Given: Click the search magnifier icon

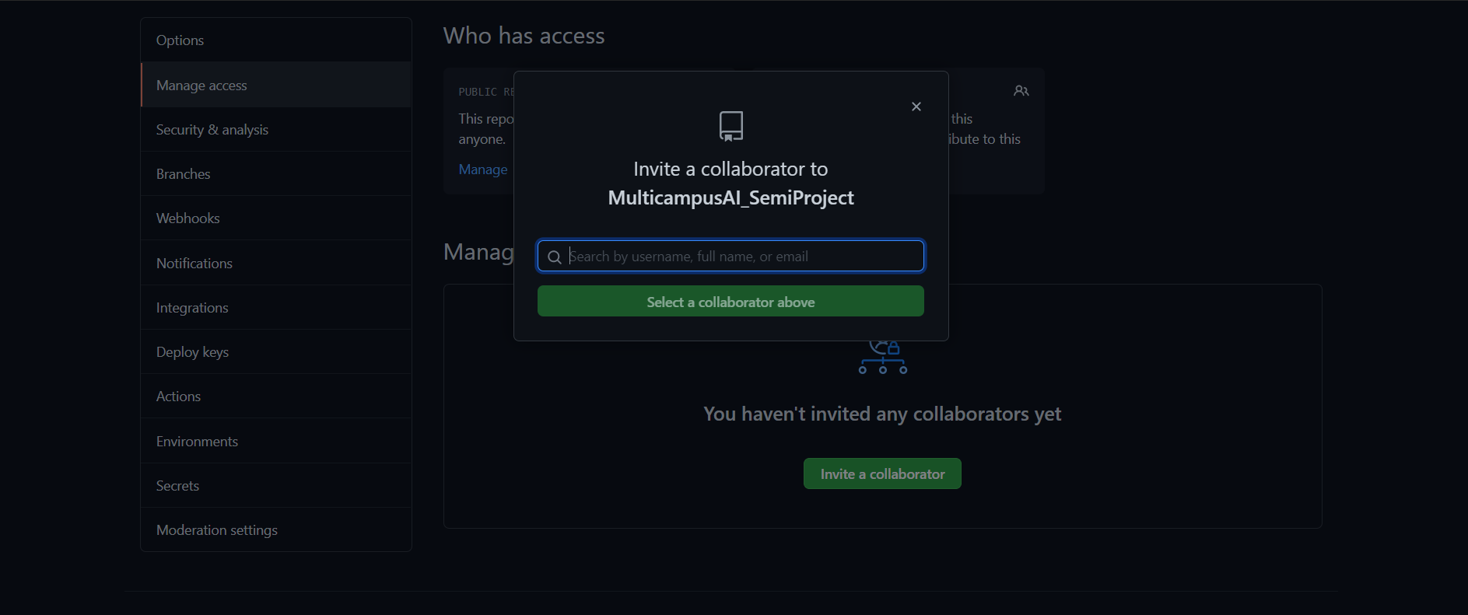Looking at the screenshot, I should pos(555,257).
